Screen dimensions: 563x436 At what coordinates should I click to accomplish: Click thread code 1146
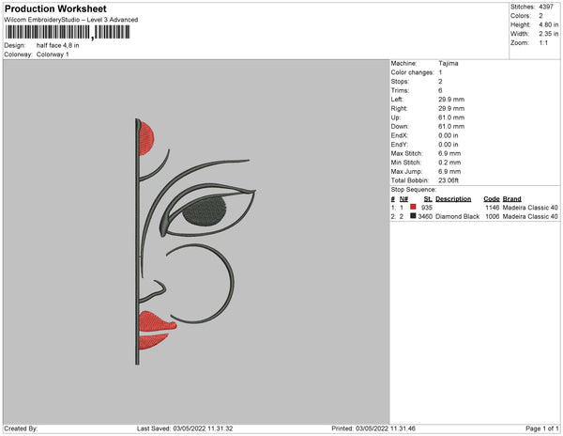[x=493, y=208]
